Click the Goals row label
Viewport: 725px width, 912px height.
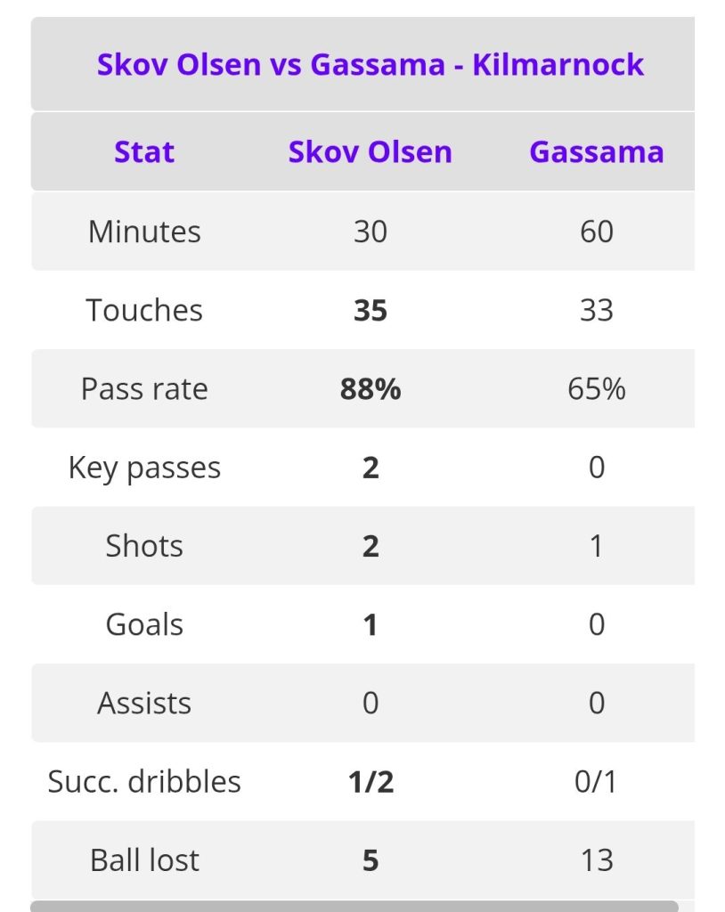[144, 624]
